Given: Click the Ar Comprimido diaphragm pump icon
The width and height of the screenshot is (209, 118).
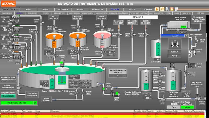Looking at the screenshot, I should 192,52.
